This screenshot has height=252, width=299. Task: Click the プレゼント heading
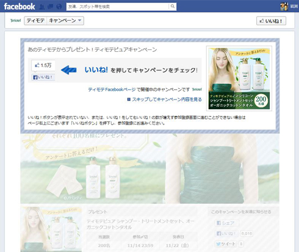98,212
